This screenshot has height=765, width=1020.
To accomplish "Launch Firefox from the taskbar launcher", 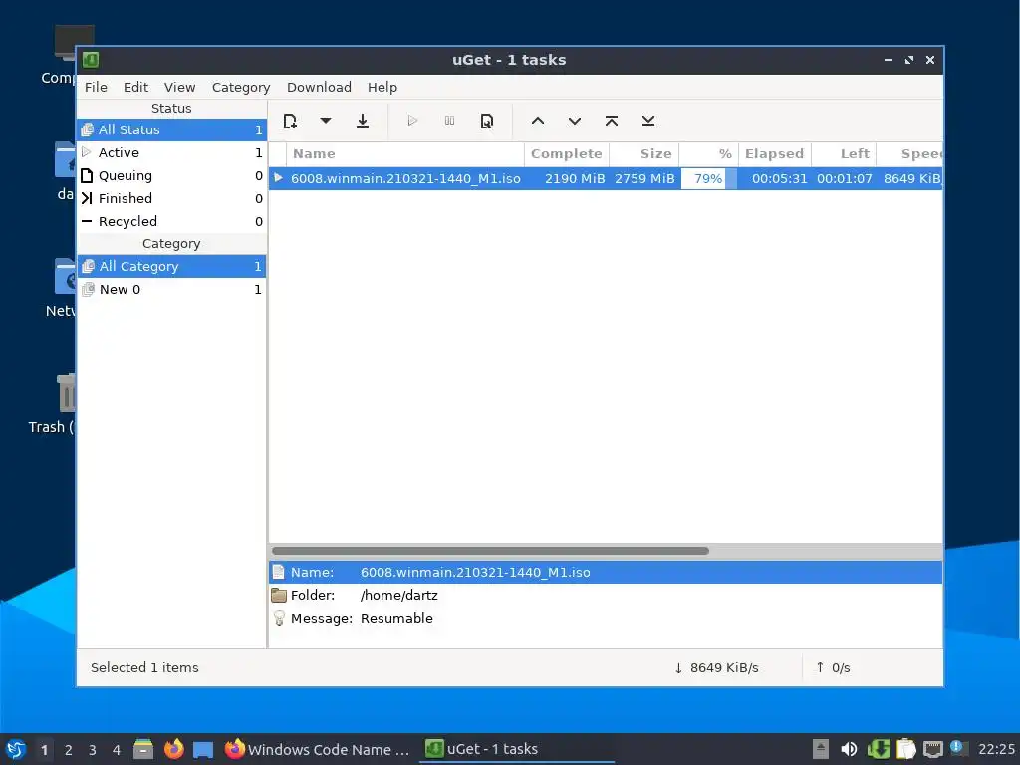I will coord(173,749).
